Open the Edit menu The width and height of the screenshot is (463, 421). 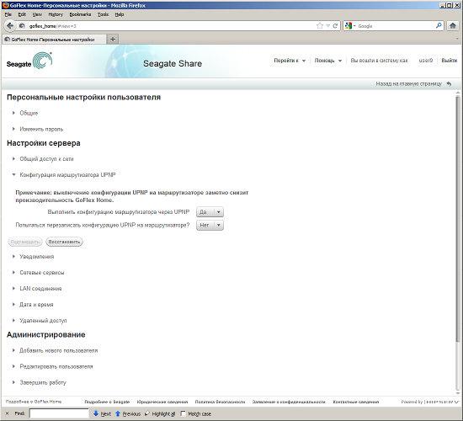(22, 14)
